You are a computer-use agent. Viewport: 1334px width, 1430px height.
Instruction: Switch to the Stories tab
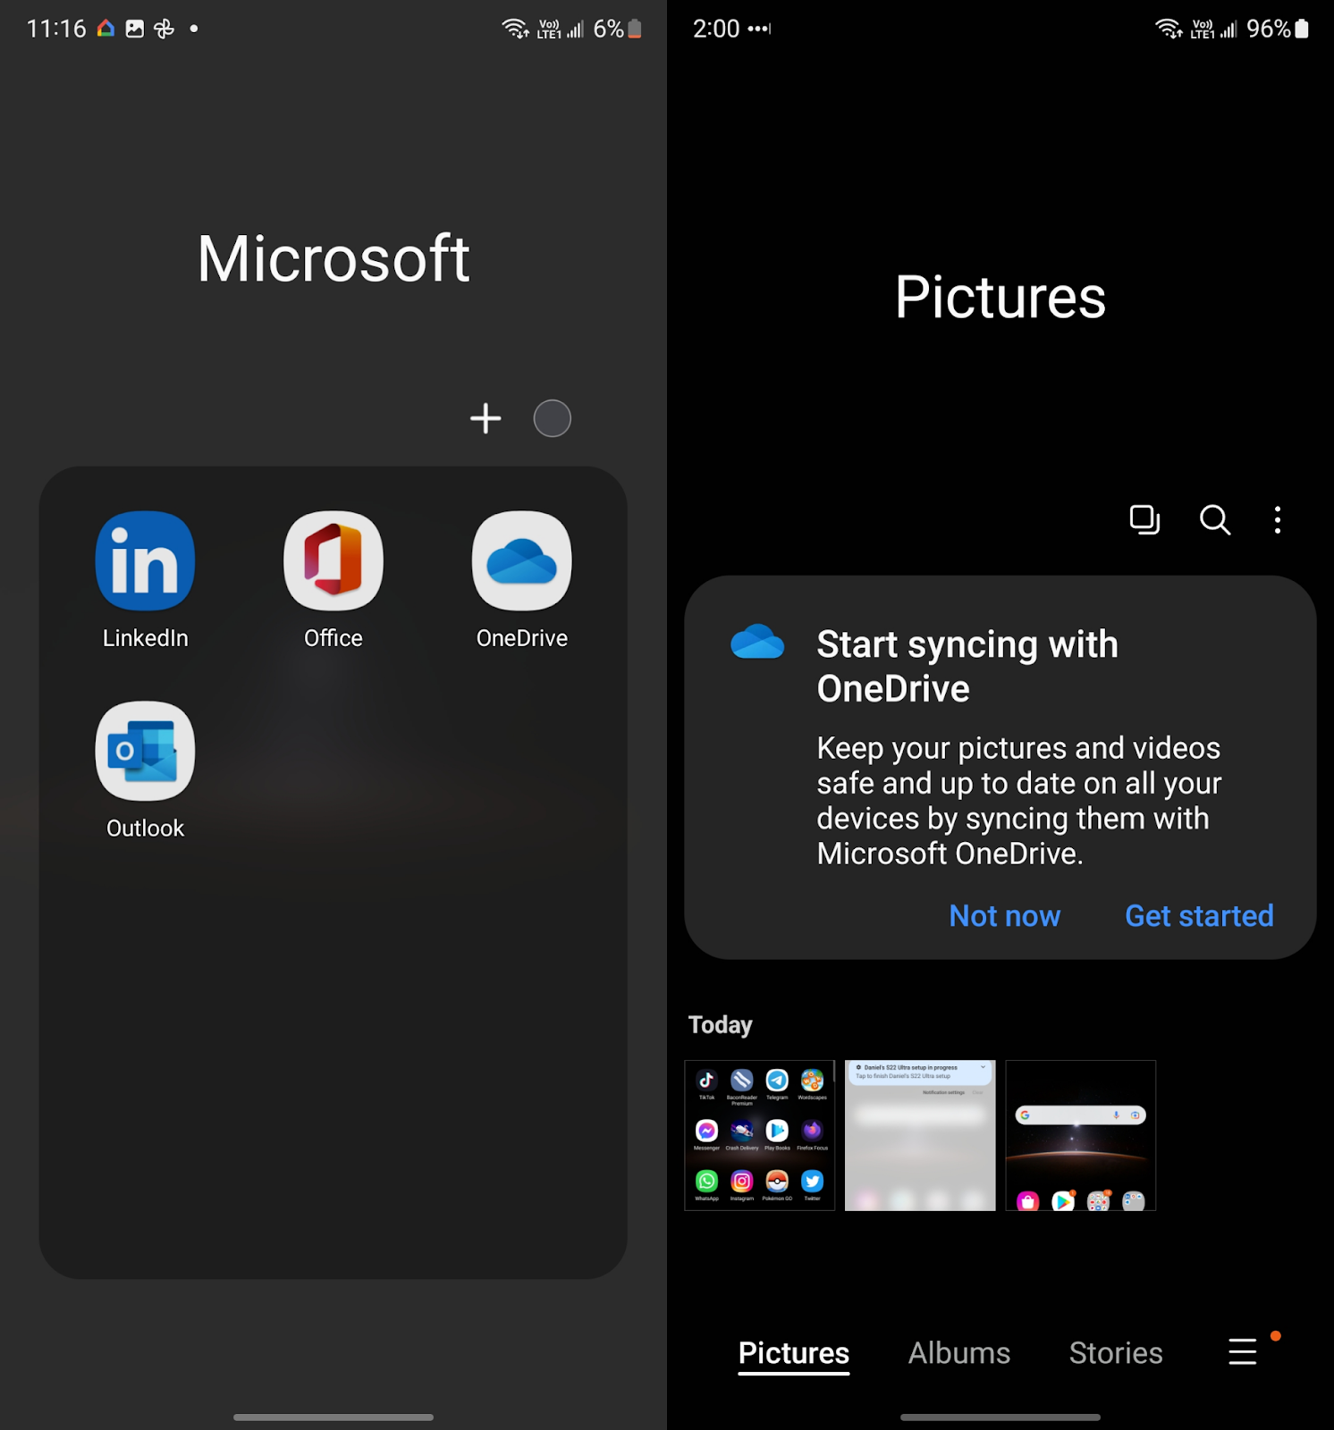tap(1116, 1353)
